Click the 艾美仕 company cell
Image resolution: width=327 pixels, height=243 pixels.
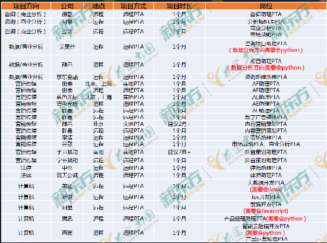[x=67, y=47]
